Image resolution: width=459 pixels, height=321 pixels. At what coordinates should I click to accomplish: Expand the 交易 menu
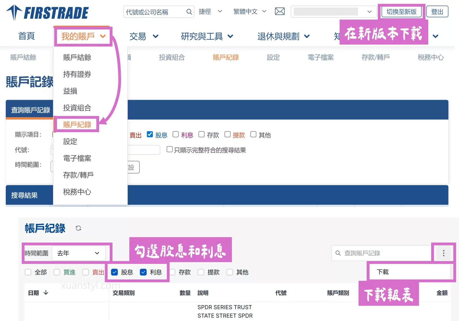[x=144, y=36]
